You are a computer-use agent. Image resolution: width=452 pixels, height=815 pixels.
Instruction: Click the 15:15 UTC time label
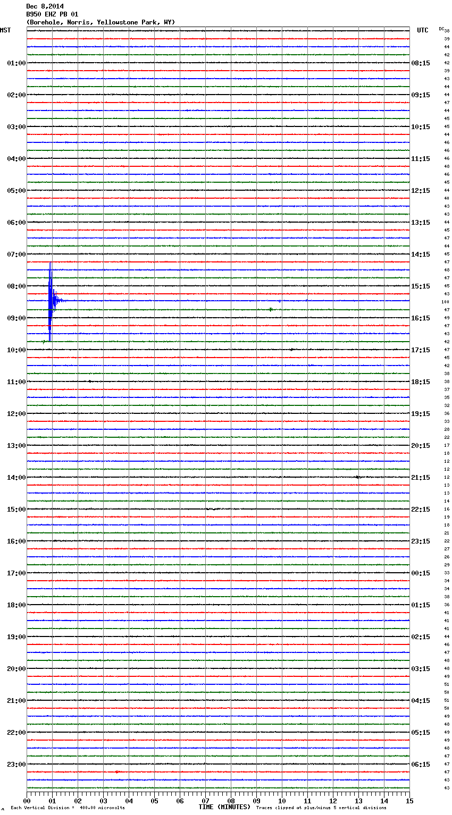click(x=421, y=286)
